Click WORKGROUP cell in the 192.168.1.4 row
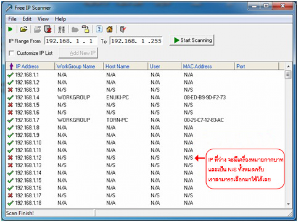The width and height of the screenshot is (298, 222). point(74,97)
